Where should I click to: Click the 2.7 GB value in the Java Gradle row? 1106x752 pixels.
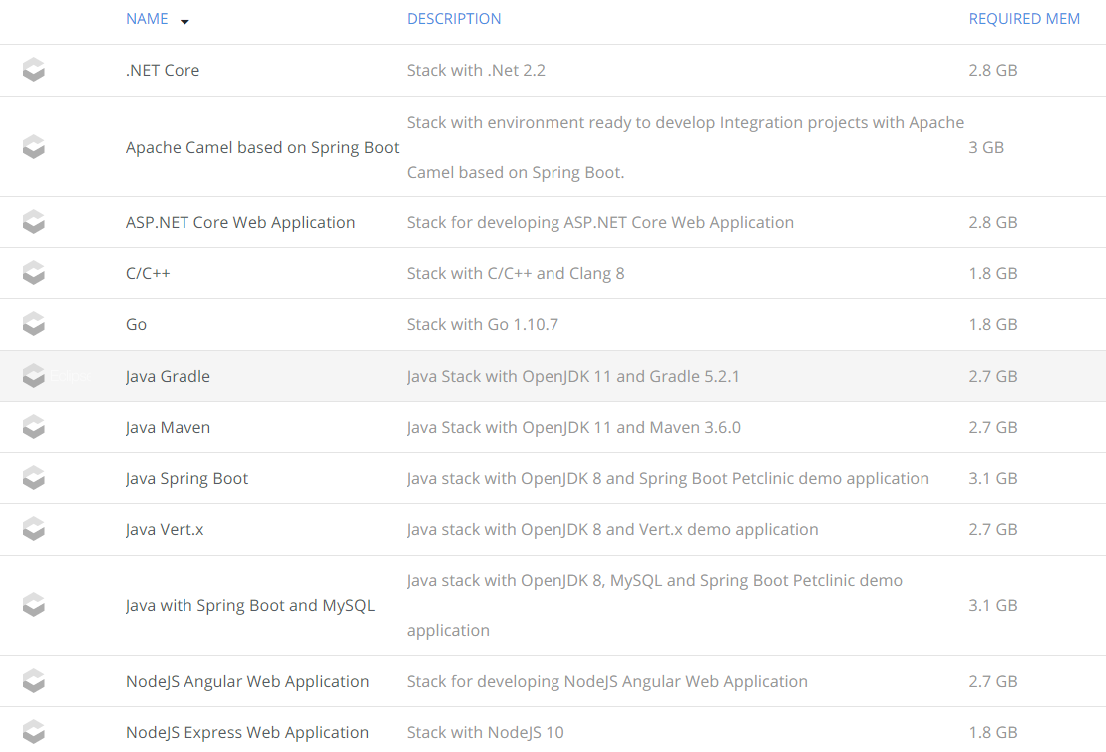[993, 377]
